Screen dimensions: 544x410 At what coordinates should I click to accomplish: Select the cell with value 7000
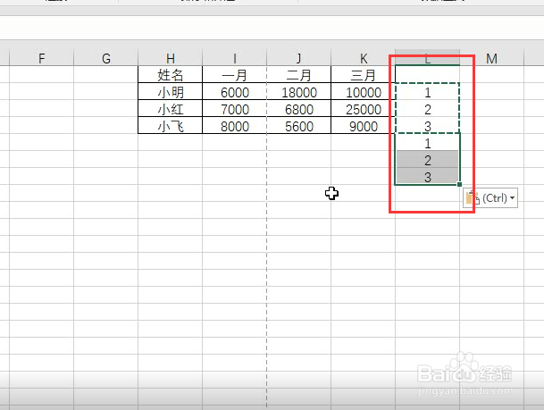(x=235, y=108)
